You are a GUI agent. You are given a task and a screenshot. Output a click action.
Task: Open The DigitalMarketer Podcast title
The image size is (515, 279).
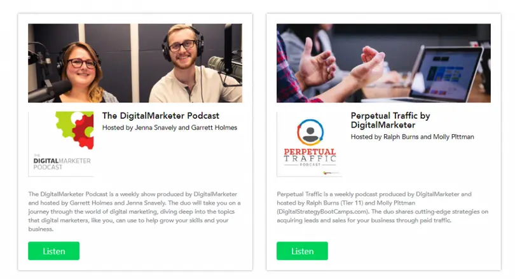tap(161, 116)
